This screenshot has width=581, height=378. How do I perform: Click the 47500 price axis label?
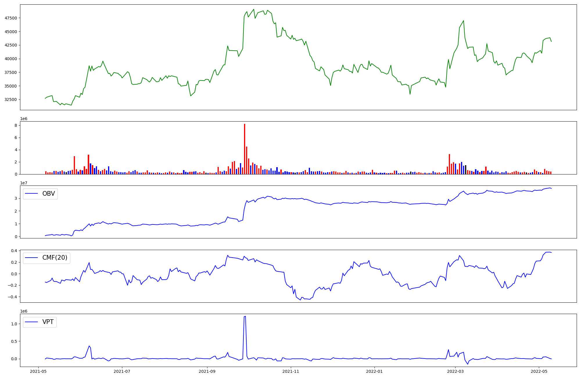(x=11, y=18)
